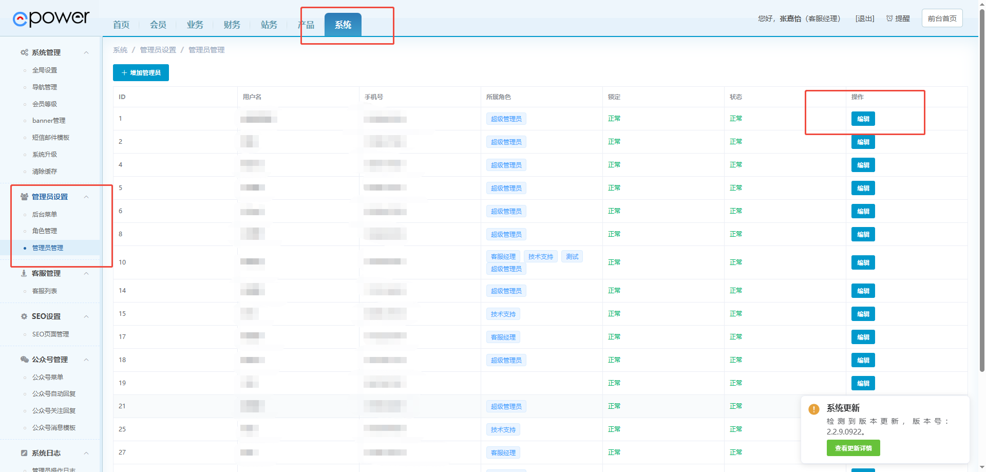Open the 前台首页 button
986x472 pixels.
(942, 18)
